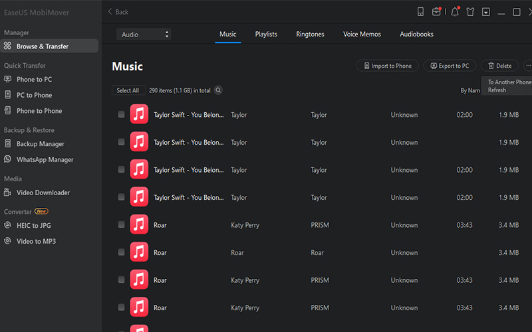Open the phone device icon in title bar
Screen dimensions: 532x332
click(421, 12)
